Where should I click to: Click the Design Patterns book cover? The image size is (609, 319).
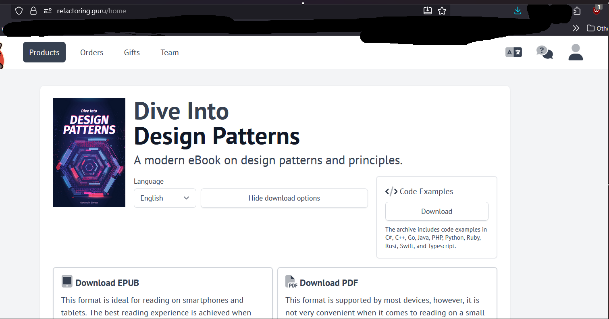89,152
